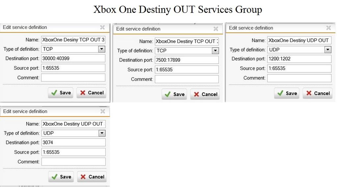Image resolution: width=337 pixels, height=191 pixels.
Task: Save the service with destination port 30000:40399
Action: tap(61, 93)
